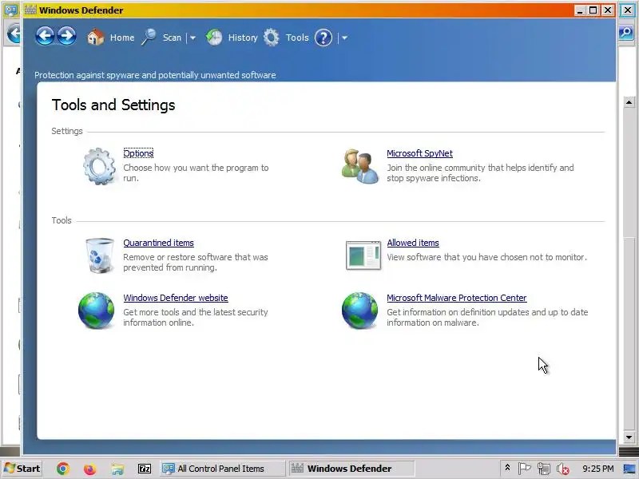Open the Options link
Viewport: 639px width, 479px height.
(138, 153)
